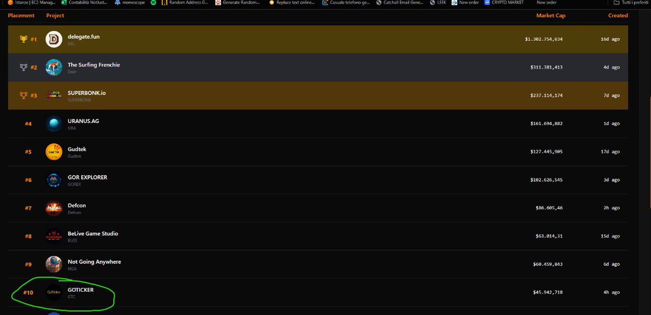This screenshot has height=315, width=651.
Task: Open the delegate.fun project logo
Action: [54, 39]
